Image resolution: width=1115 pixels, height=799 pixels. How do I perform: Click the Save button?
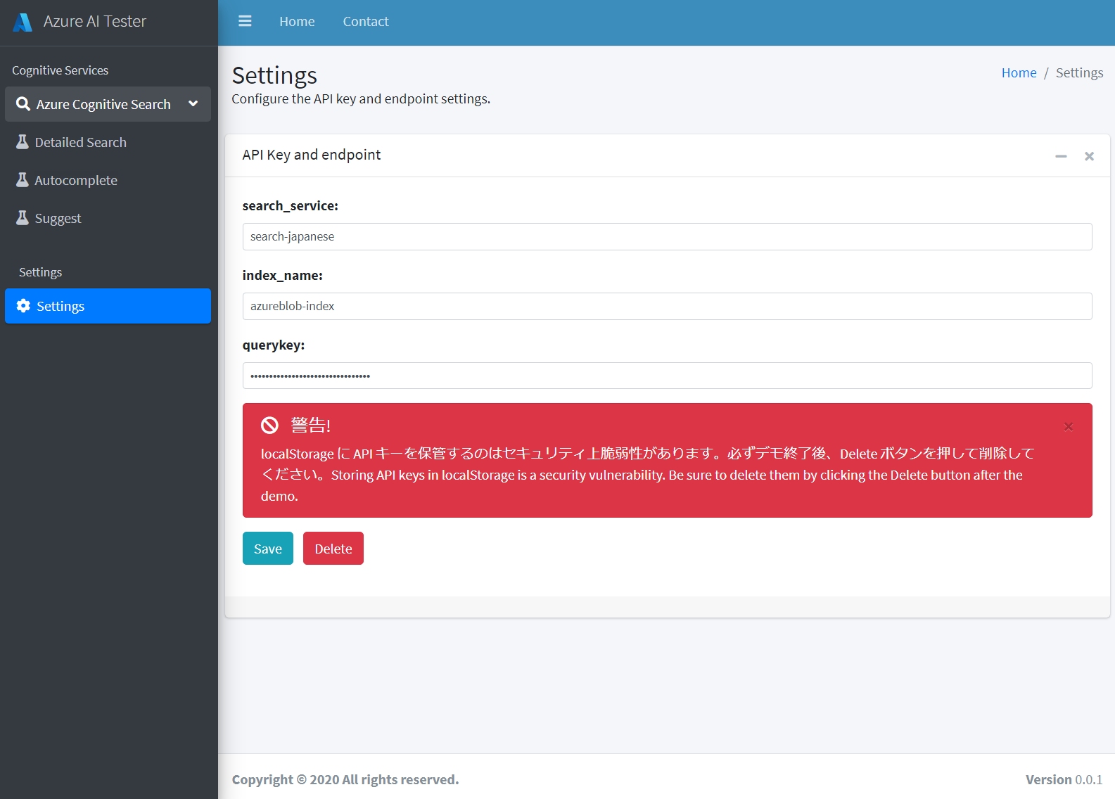[x=268, y=549]
